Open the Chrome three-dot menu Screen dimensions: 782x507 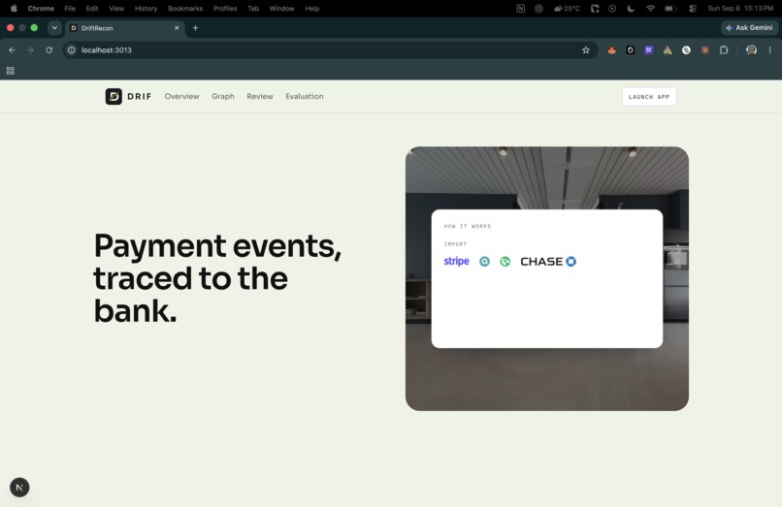770,49
